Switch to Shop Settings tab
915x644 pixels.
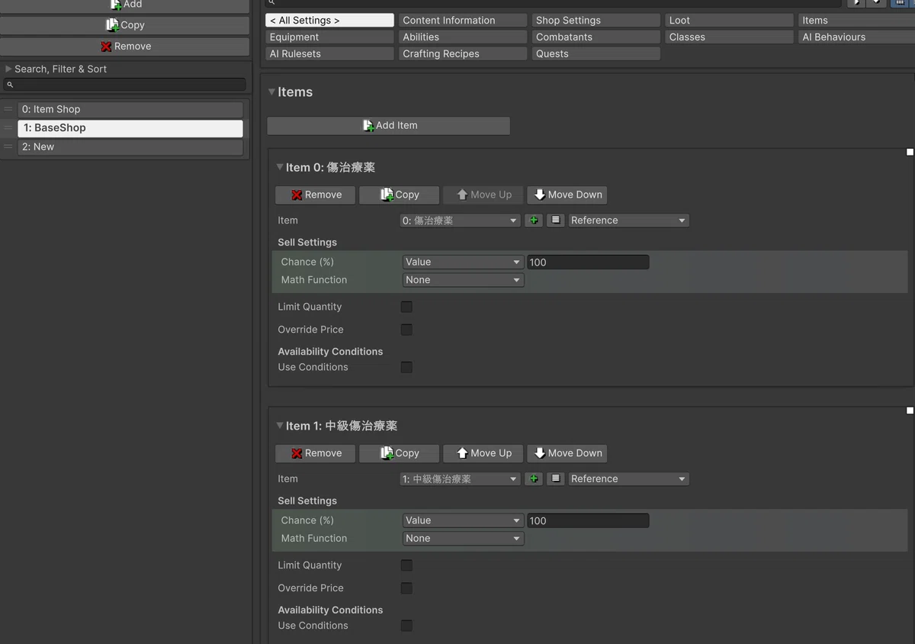(x=596, y=21)
